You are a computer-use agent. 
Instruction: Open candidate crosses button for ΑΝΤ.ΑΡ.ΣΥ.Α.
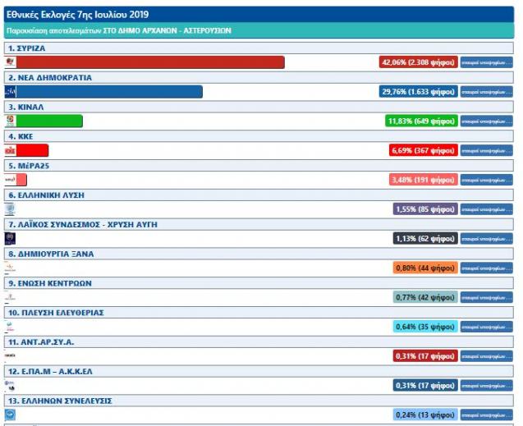point(487,355)
